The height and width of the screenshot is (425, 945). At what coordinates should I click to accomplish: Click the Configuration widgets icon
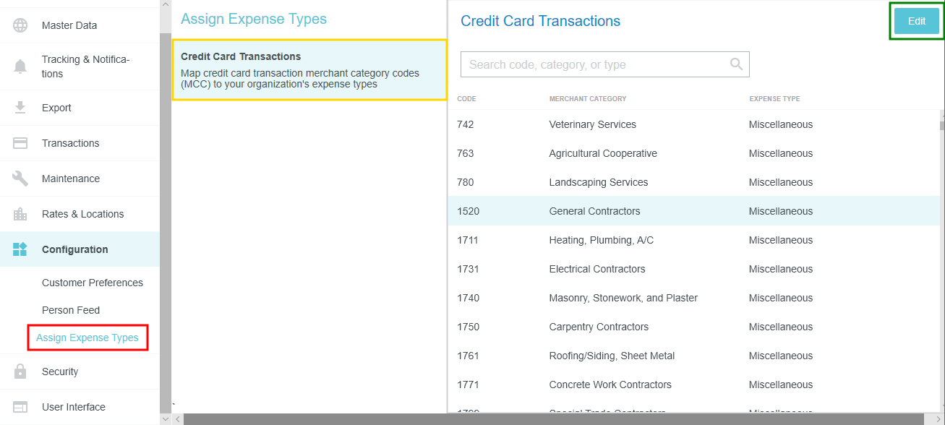click(x=20, y=249)
